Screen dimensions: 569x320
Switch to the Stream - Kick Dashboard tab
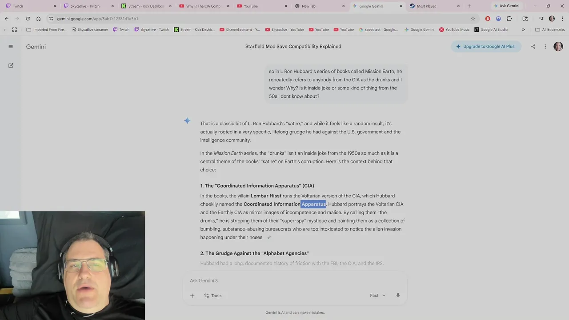(147, 6)
